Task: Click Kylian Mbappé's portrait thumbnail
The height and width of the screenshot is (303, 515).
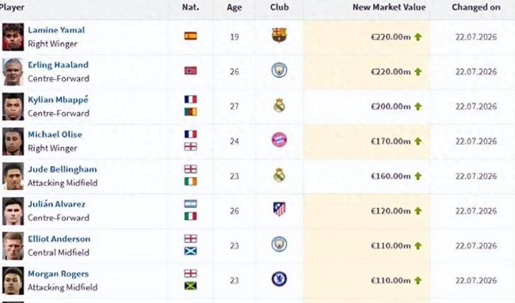Action: click(x=13, y=107)
